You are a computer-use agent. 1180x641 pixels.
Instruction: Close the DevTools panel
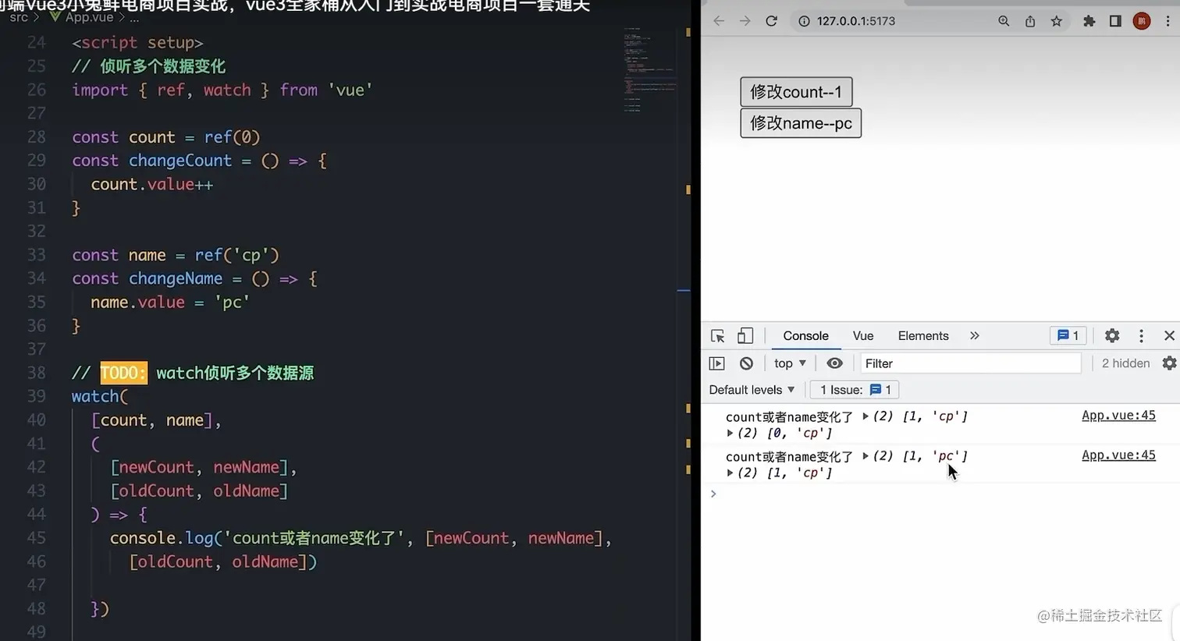coord(1169,336)
